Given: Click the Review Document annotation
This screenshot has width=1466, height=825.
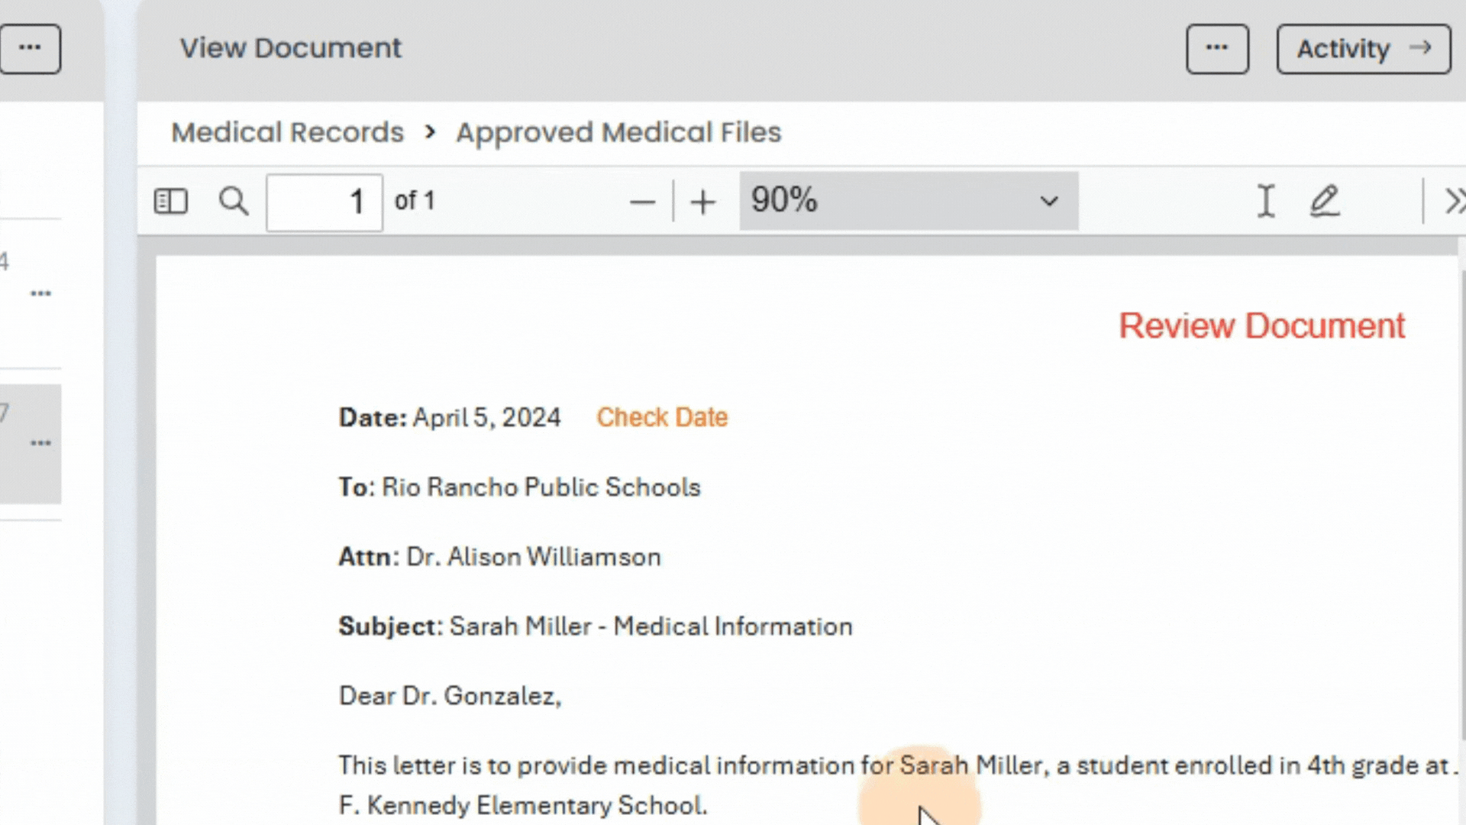Looking at the screenshot, I should coord(1261,326).
